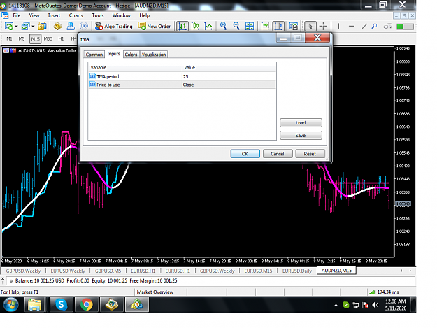This screenshot has height=328, width=437.
Task: Confirm with OK button
Action: tap(245, 154)
